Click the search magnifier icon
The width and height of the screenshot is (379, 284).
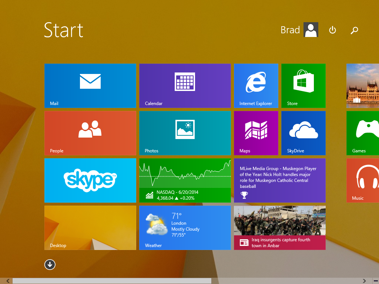pyautogui.click(x=354, y=30)
